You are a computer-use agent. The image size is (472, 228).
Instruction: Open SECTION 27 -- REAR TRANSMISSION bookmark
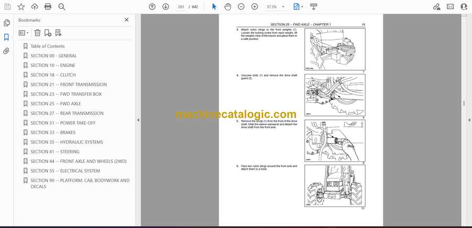pyautogui.click(x=67, y=113)
